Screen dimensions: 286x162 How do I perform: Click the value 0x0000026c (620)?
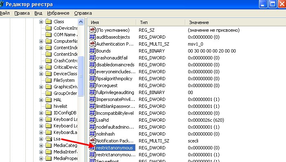click(x=206, y=120)
